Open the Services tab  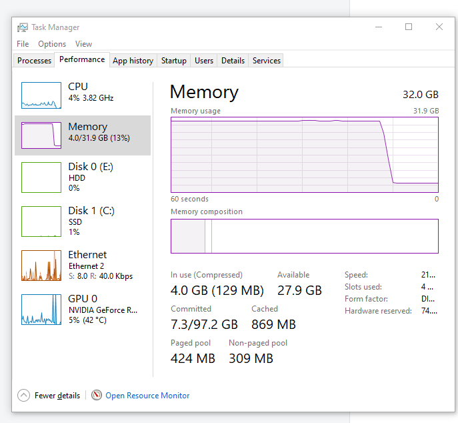coord(267,61)
